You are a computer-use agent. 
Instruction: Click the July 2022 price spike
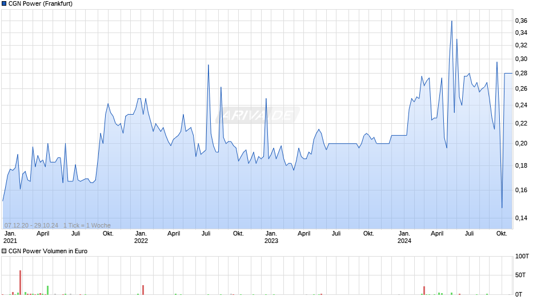pos(208,65)
